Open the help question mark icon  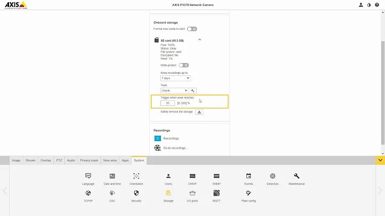coord(377,5)
